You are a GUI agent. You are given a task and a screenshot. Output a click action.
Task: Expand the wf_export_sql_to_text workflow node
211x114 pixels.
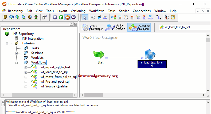[x=26, y=67]
